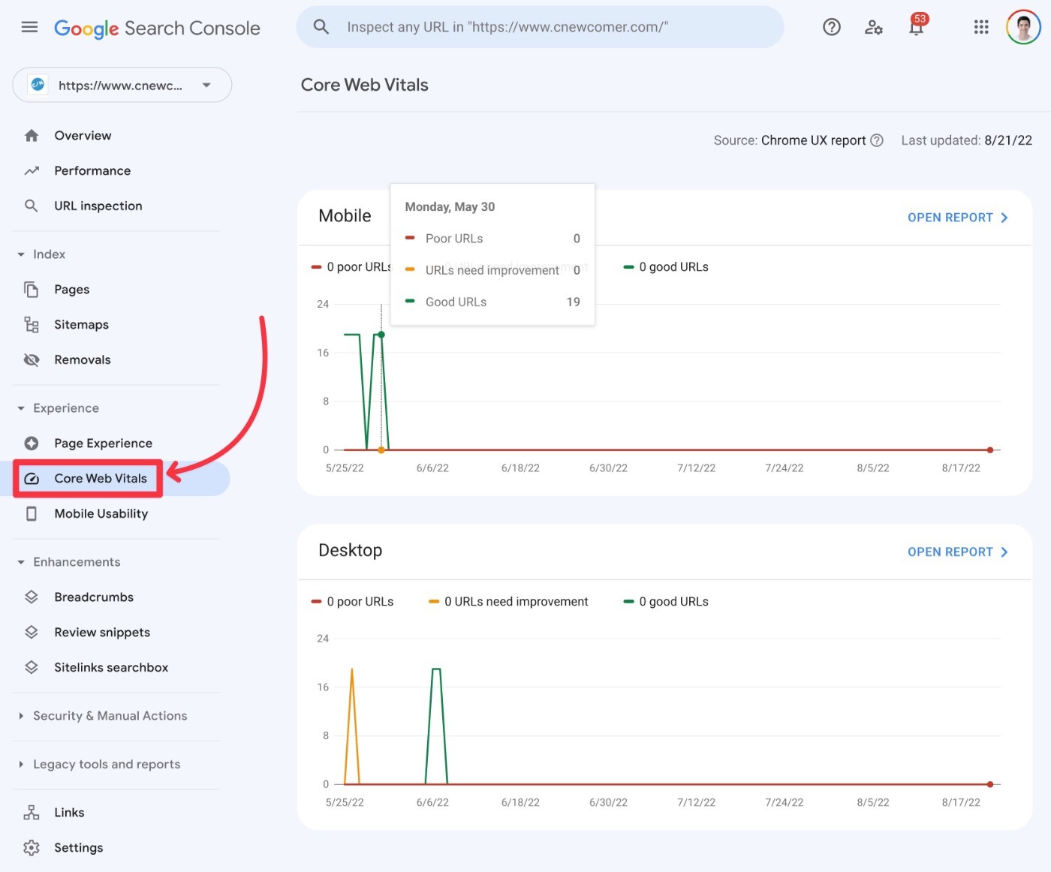Click the URL inspection magnifier icon

(31, 206)
